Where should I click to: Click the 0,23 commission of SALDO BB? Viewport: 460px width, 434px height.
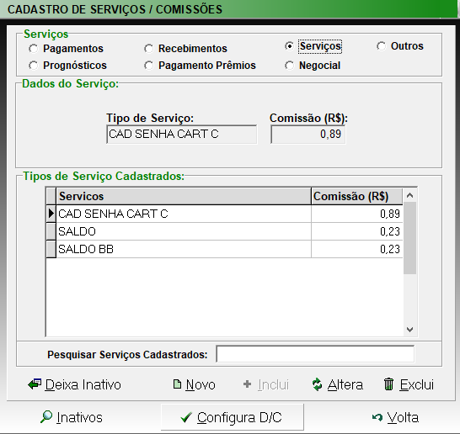[x=356, y=249]
